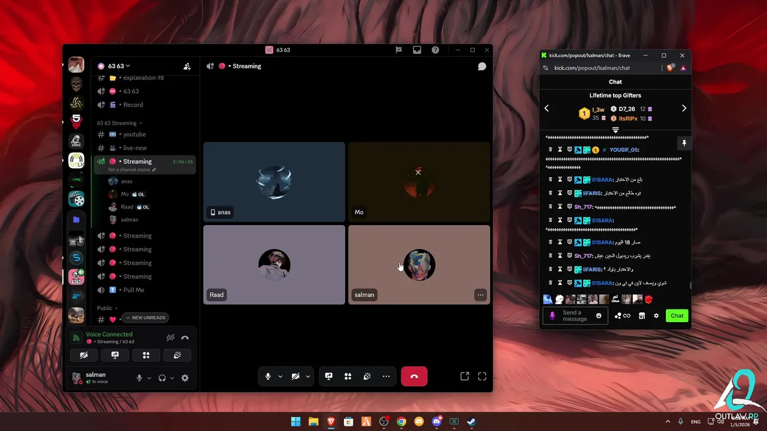
Task: Open soundboard in Voice Connected panel
Action: pos(177,355)
